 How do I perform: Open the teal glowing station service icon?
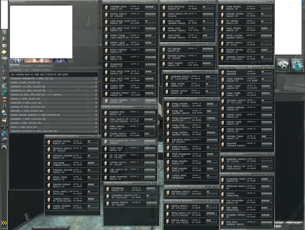pos(297,65)
